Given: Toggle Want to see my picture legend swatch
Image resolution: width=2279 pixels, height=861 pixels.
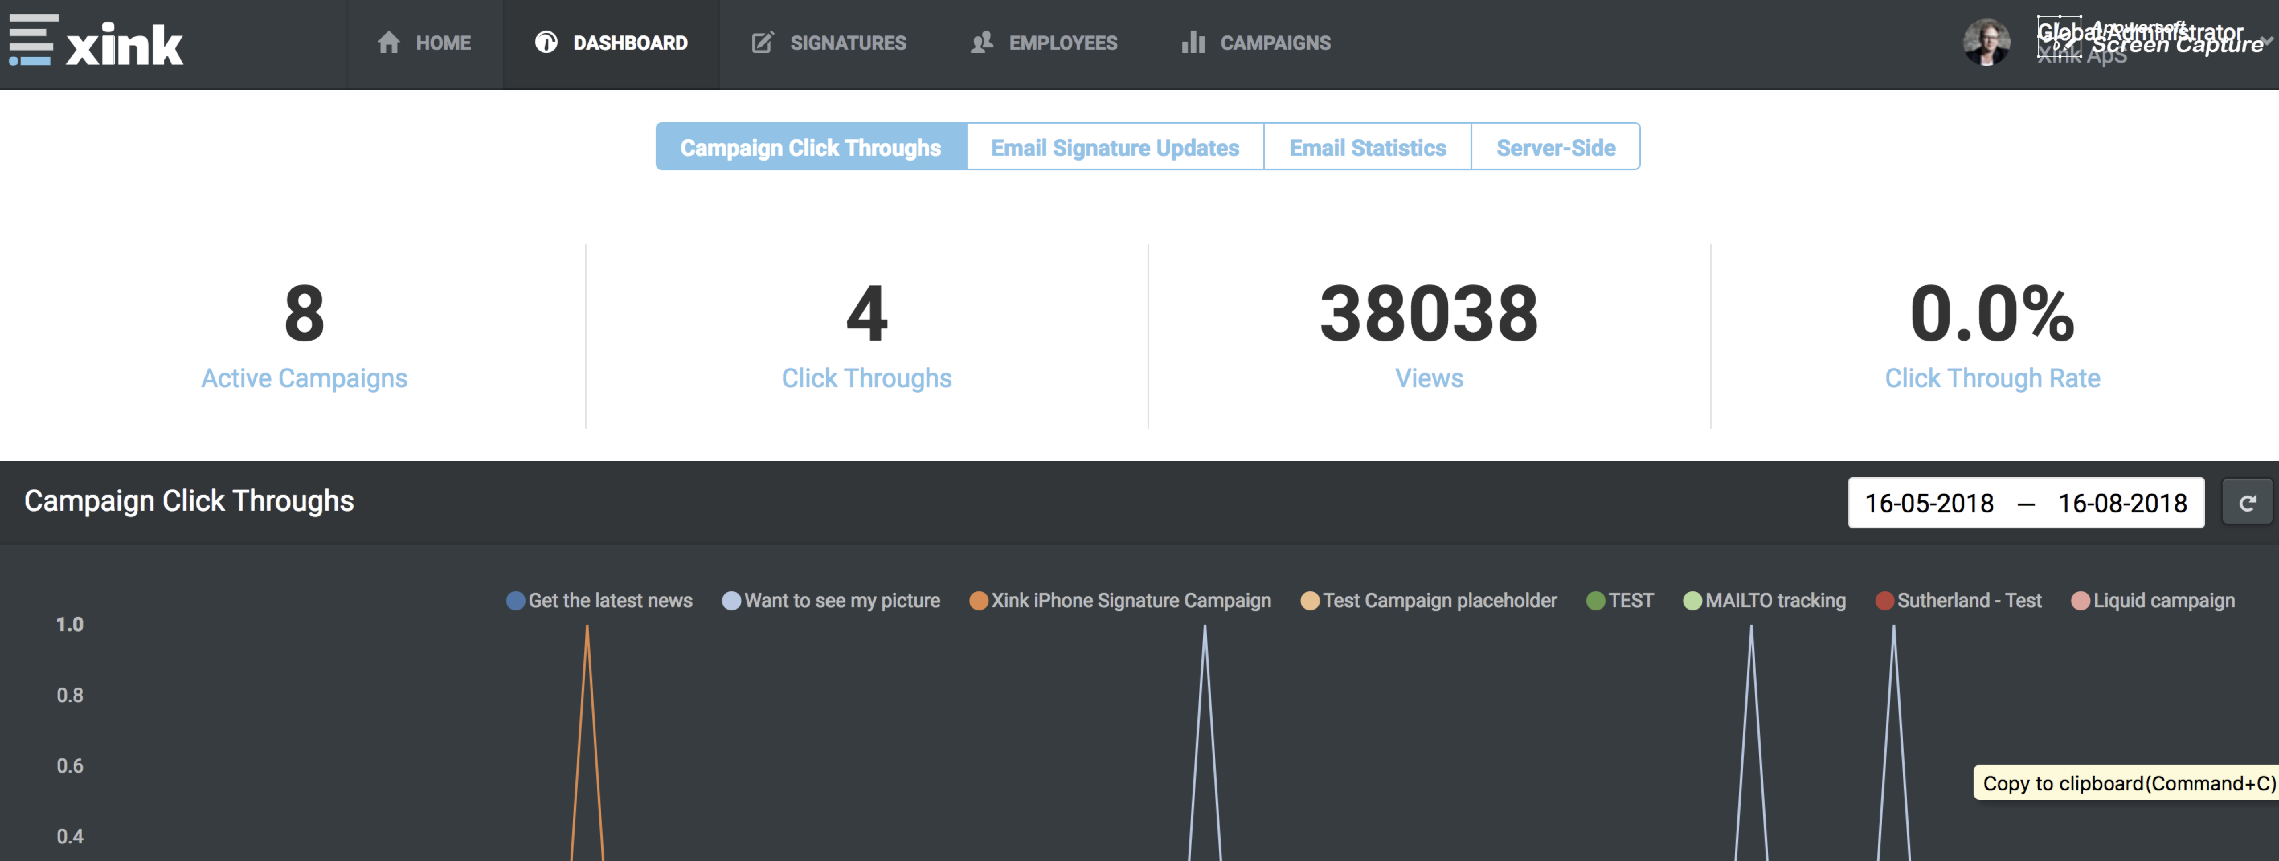Looking at the screenshot, I should coord(732,601).
